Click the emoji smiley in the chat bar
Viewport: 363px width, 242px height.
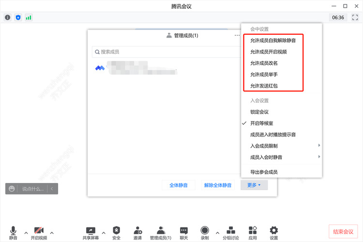[x=12, y=189]
